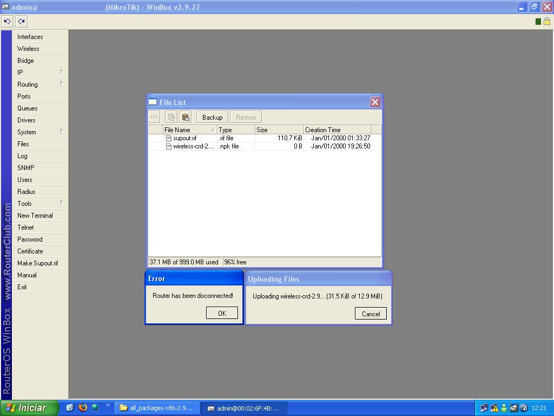Image resolution: width=554 pixels, height=416 pixels.
Task: Expand the System submenu arrow
Action: coord(62,131)
